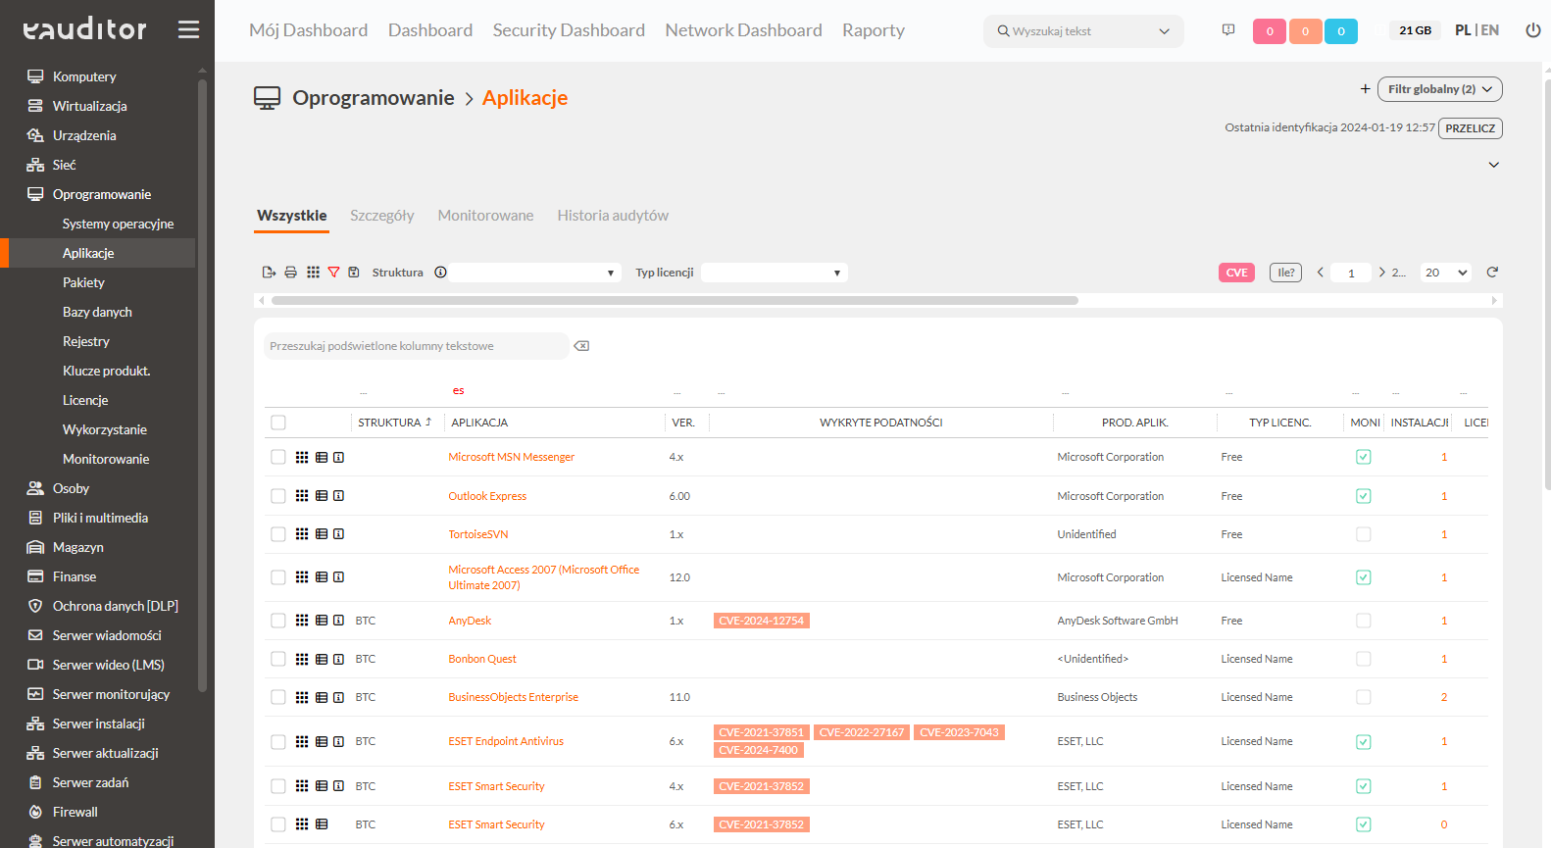This screenshot has width=1551, height=848.
Task: Open the grid icon in the AnyDesk row
Action: [302, 621]
